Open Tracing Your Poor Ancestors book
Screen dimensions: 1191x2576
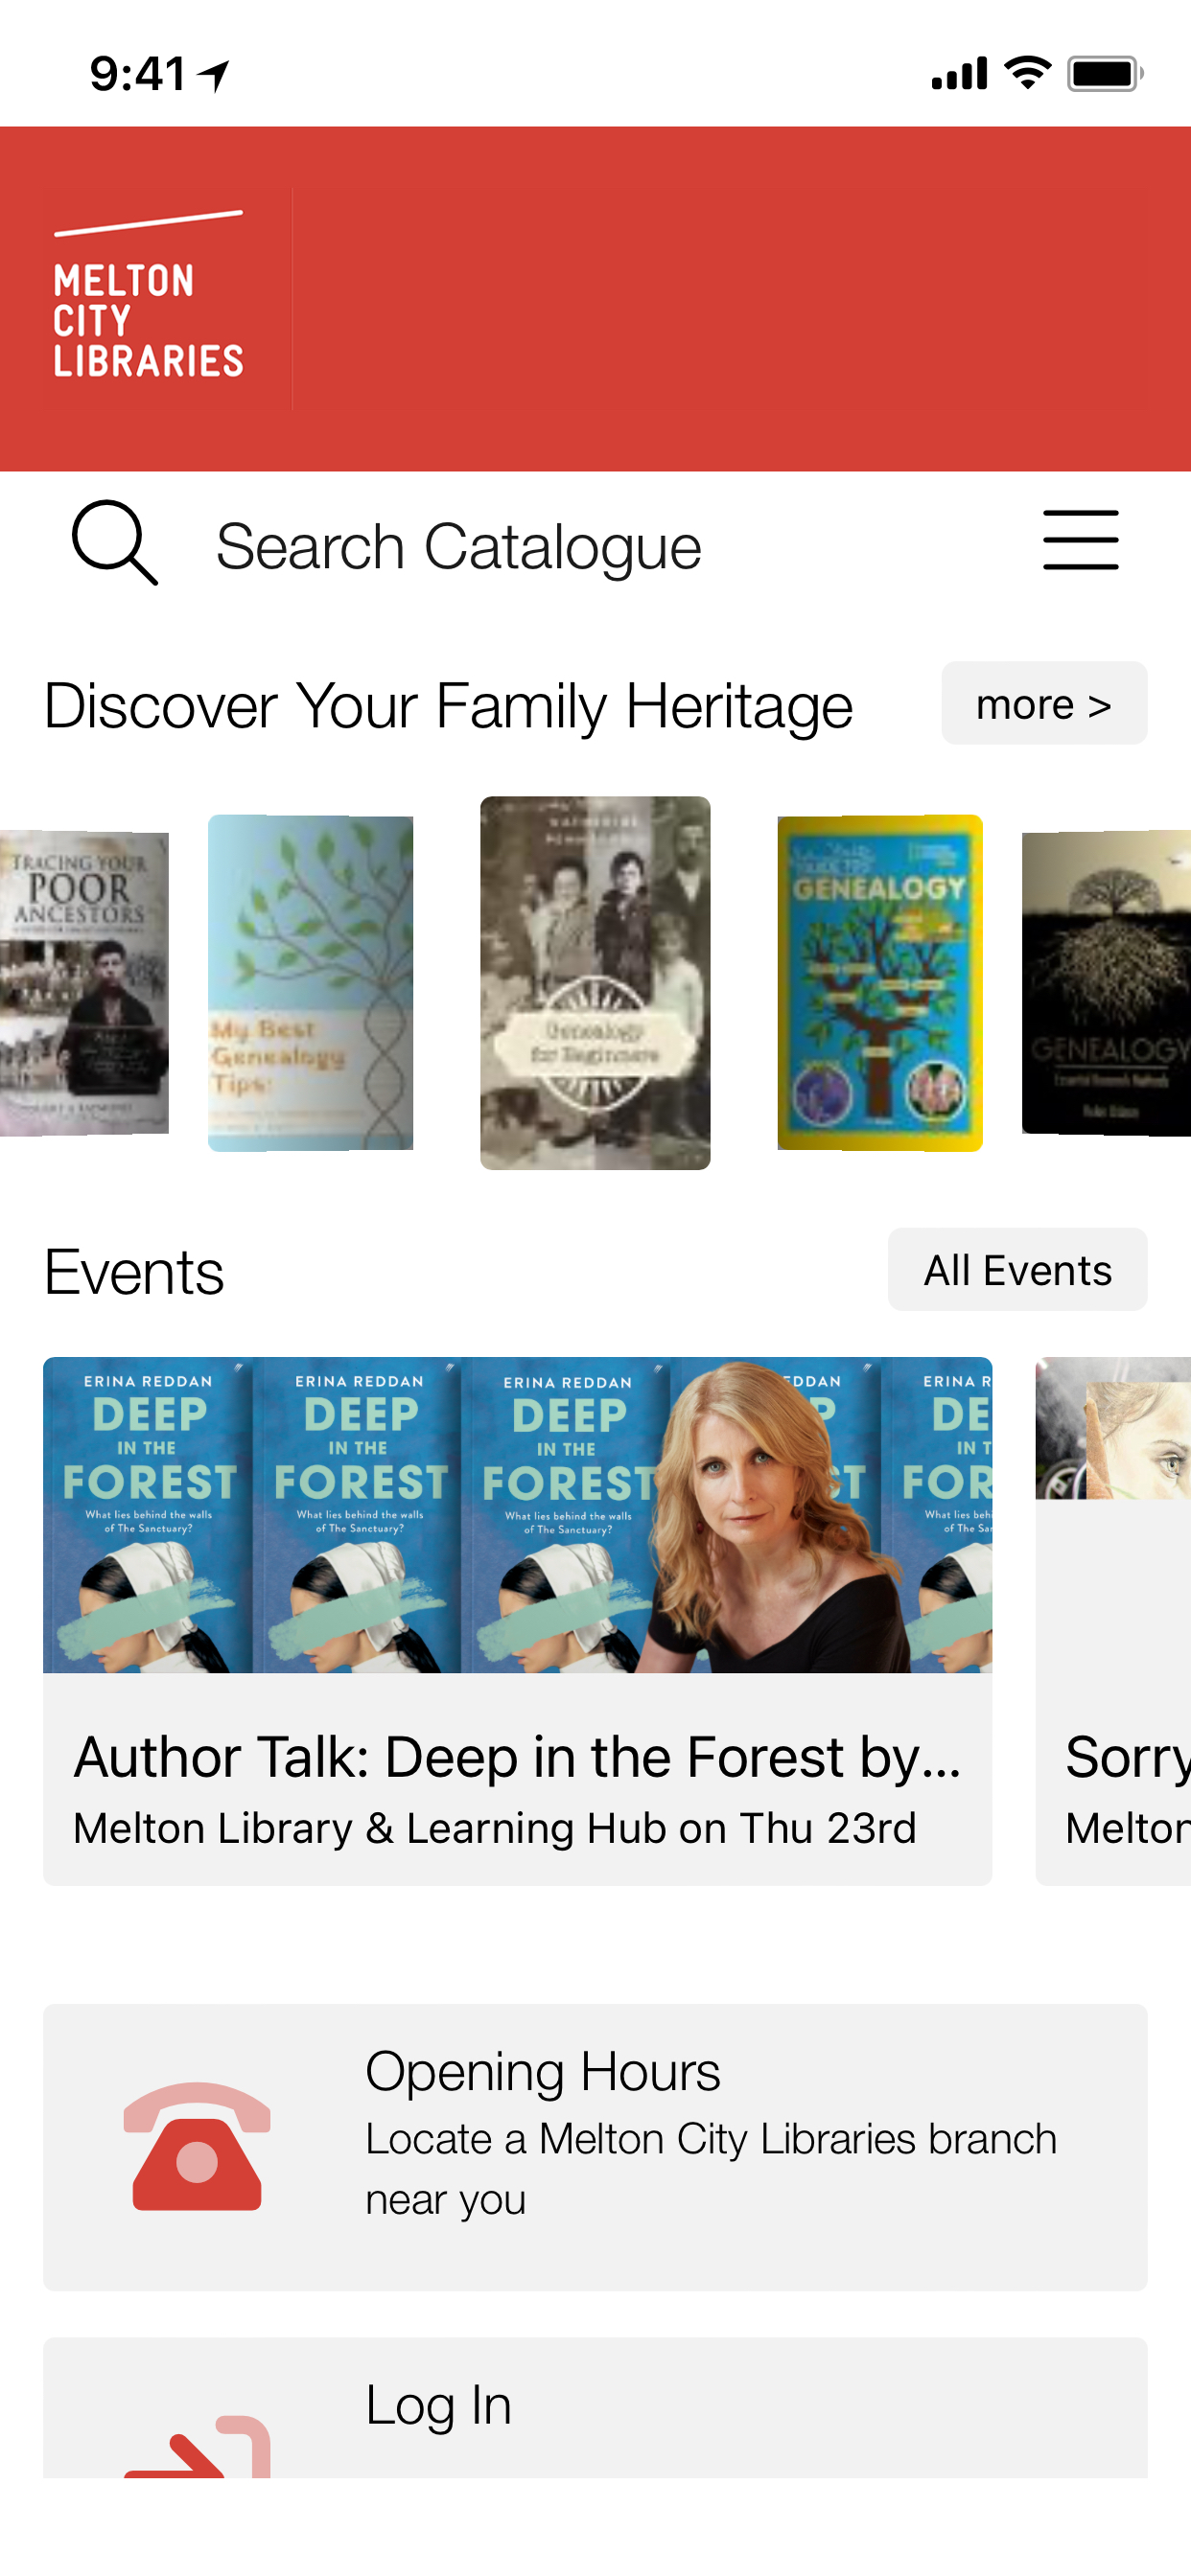83,983
